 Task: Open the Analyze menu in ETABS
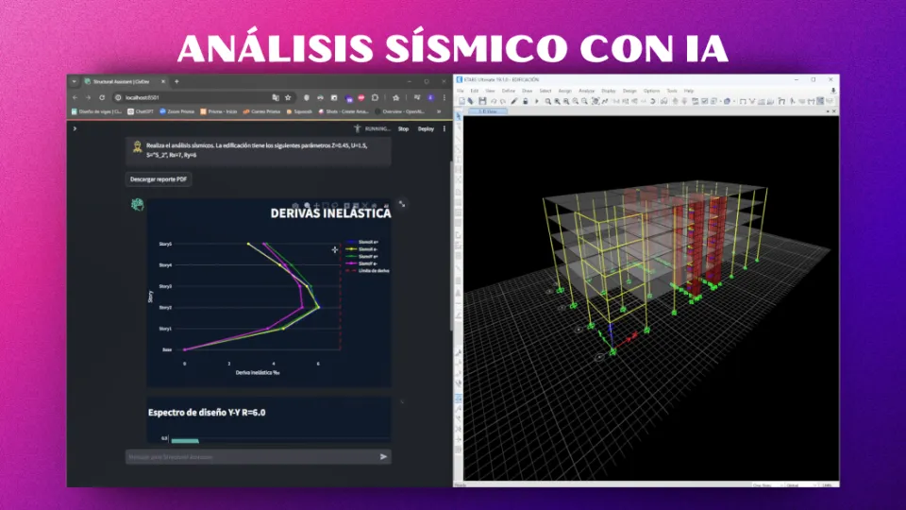pyautogui.click(x=586, y=91)
